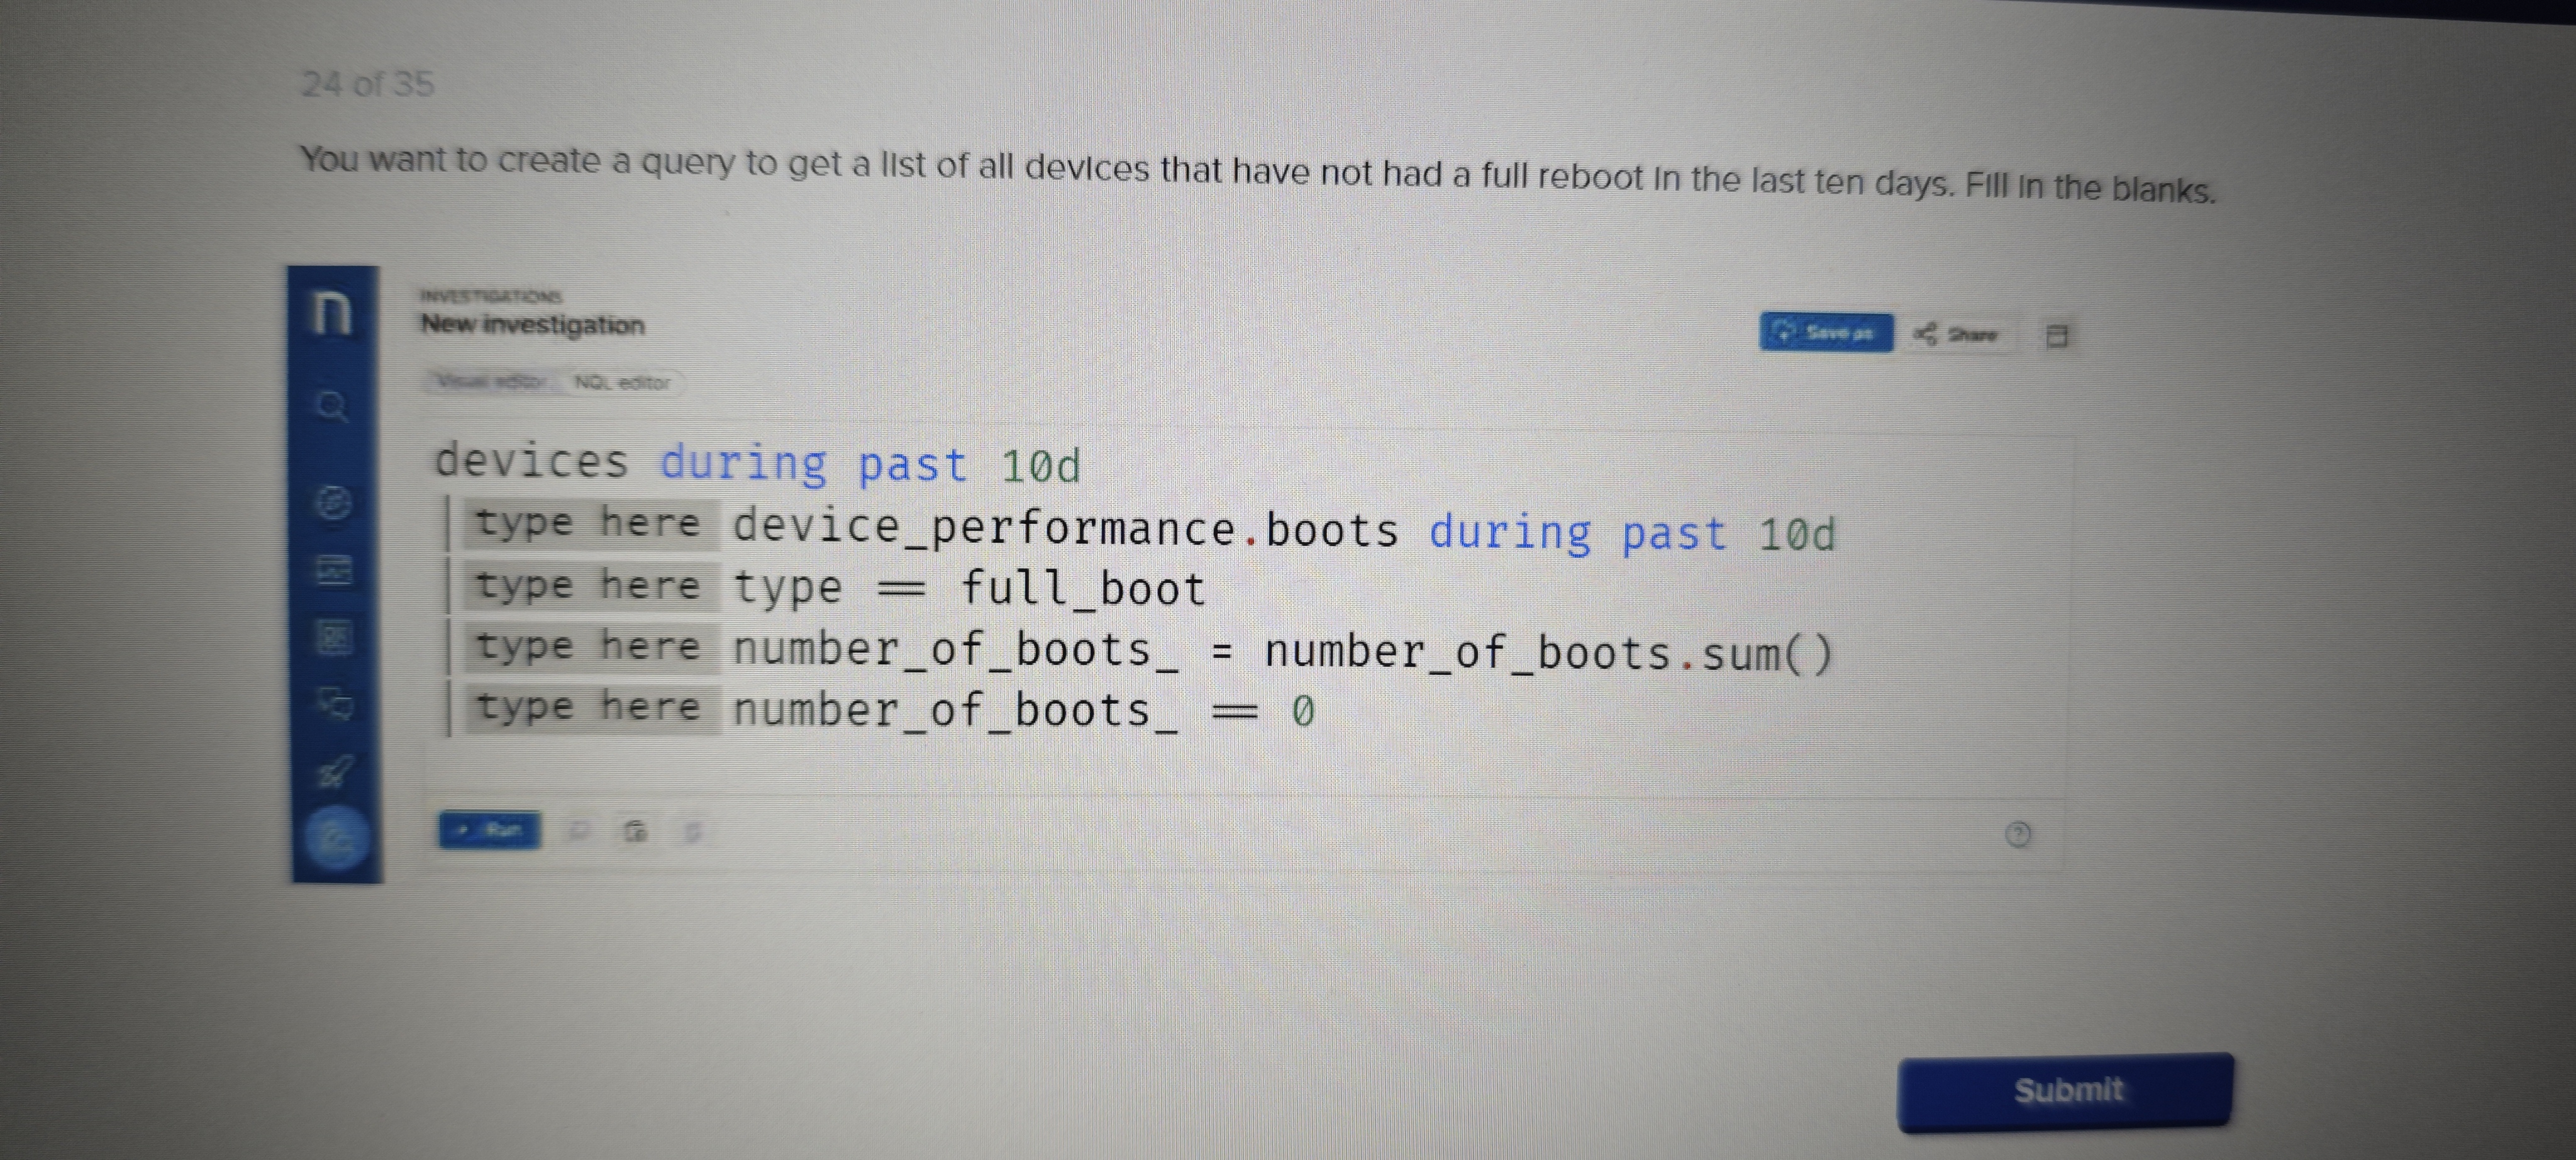Click 'devices during past 10d' query line
This screenshot has height=1160, width=2576.
coord(757,464)
